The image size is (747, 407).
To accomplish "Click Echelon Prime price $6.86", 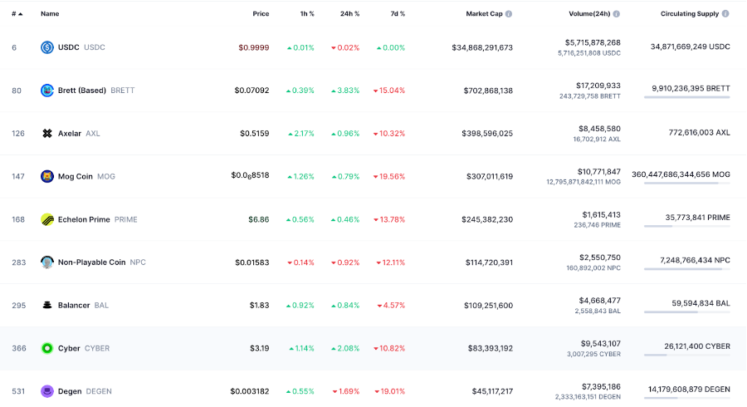I will pos(259,219).
